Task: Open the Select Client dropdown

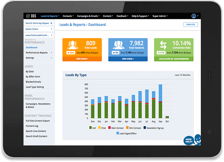Action: point(39,29)
